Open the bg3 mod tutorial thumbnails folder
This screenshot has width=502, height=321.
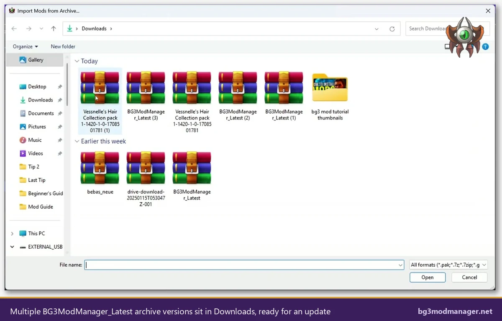[x=330, y=96]
